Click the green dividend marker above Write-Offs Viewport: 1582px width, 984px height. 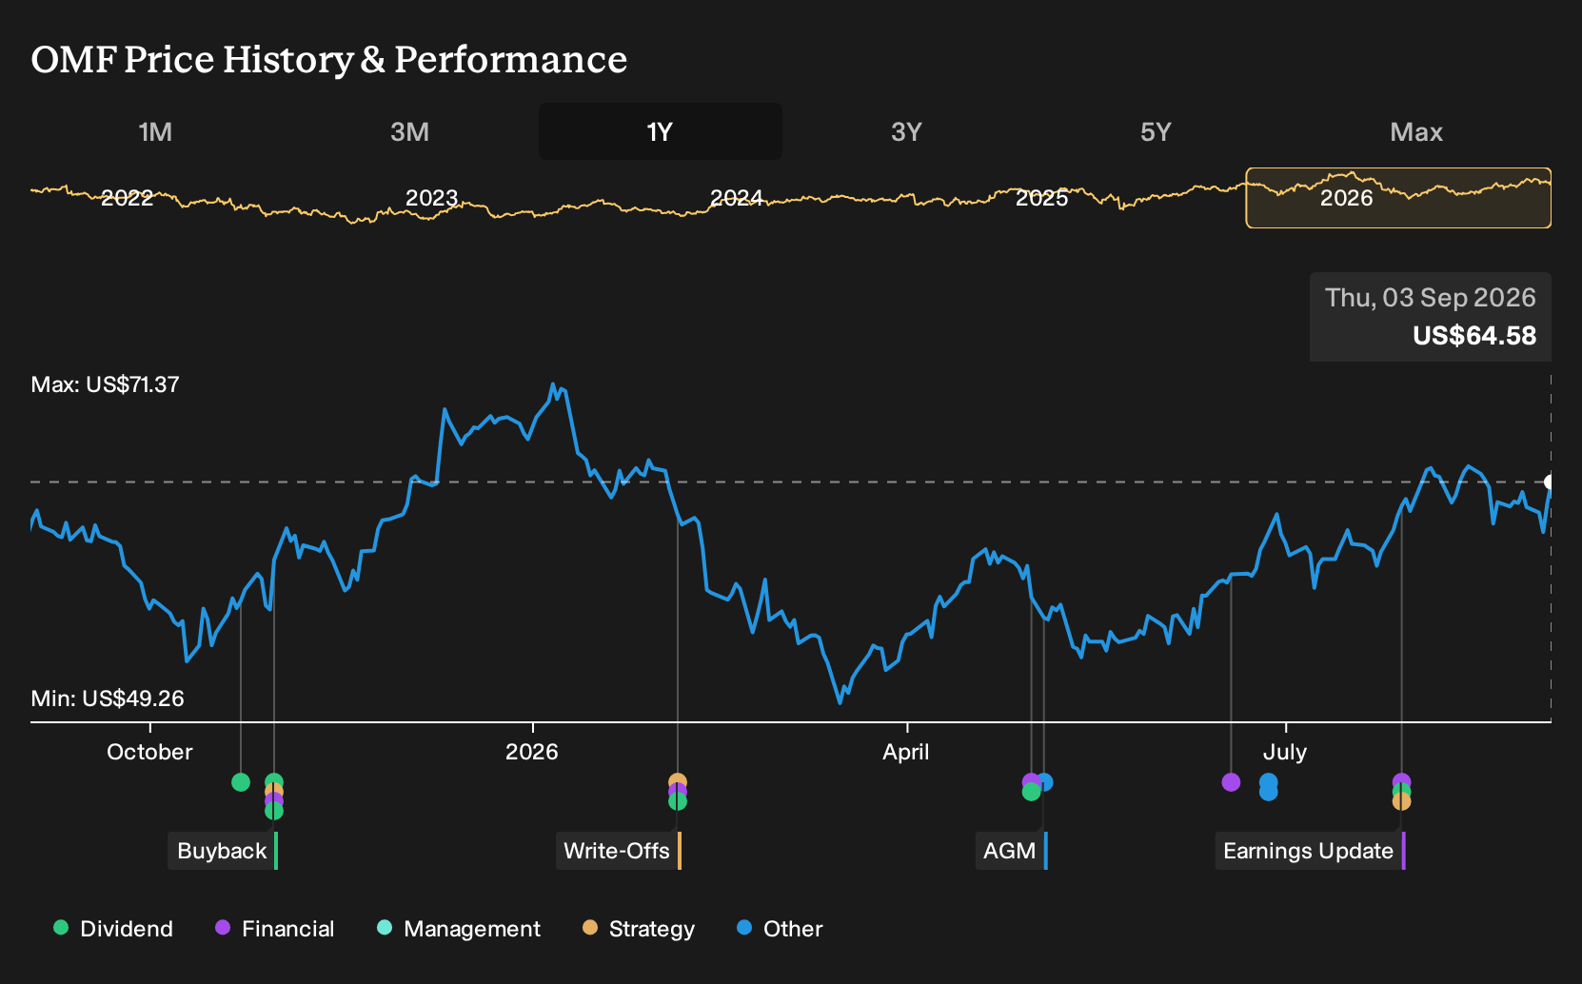tap(678, 802)
